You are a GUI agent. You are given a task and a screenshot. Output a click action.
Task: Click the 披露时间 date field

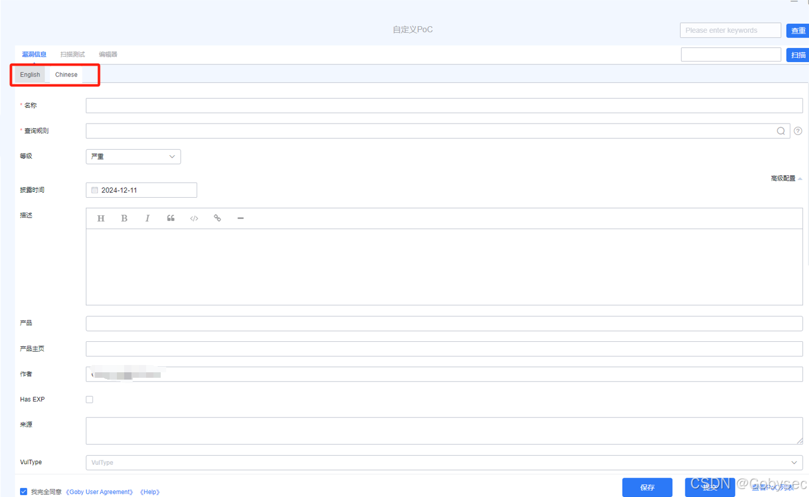141,190
